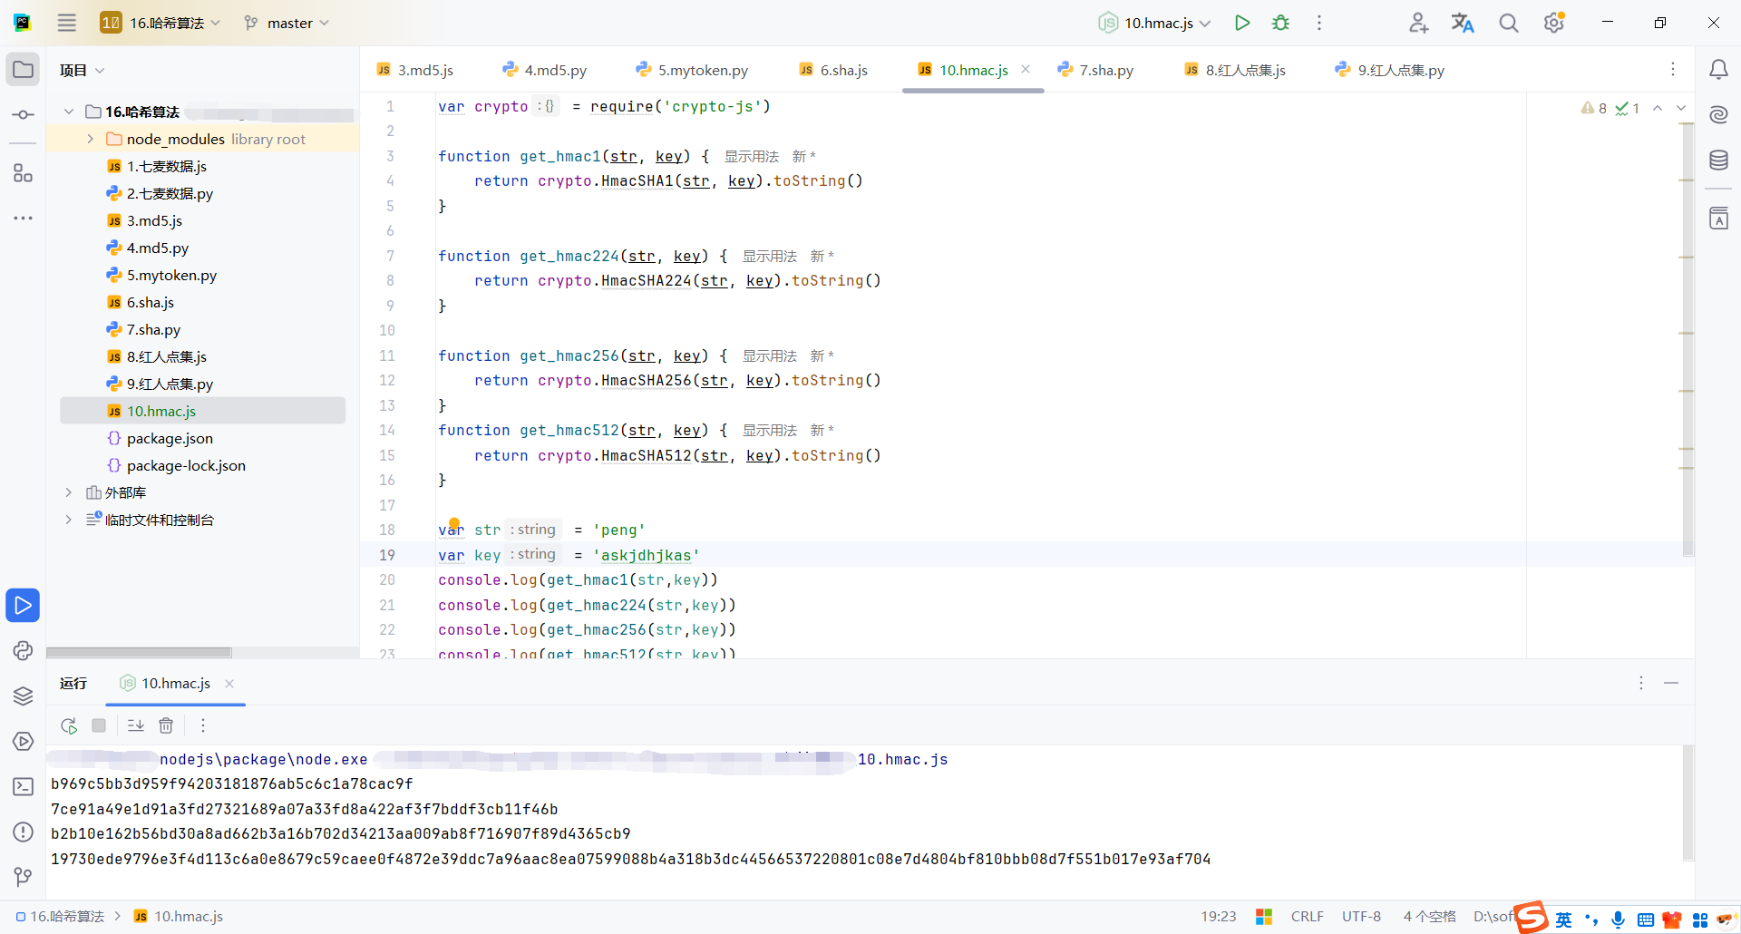Switch to the 4.md5.py editor tab
Image resolution: width=1741 pixels, height=934 pixels.
click(x=545, y=70)
